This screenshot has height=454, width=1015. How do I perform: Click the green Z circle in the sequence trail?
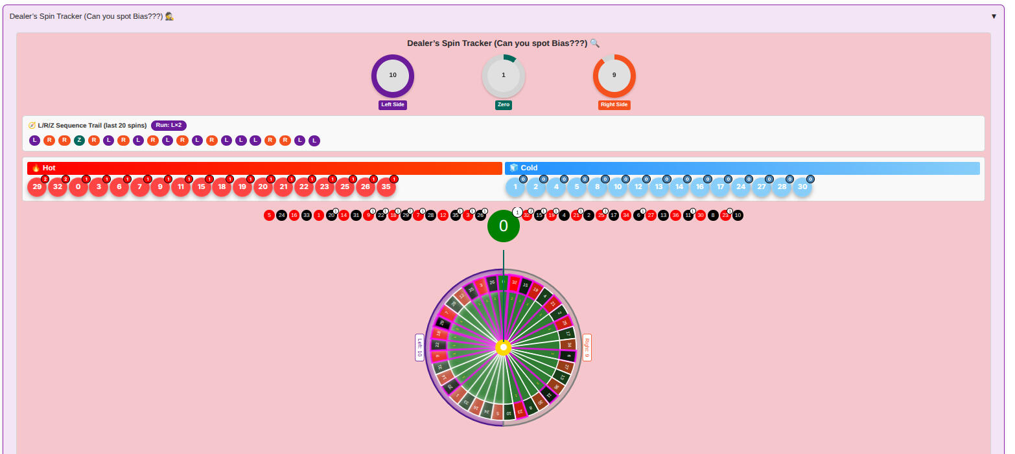click(x=79, y=141)
